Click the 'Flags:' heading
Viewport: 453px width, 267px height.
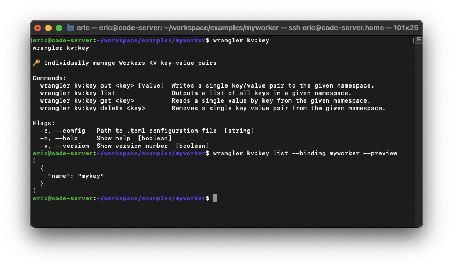pos(44,123)
